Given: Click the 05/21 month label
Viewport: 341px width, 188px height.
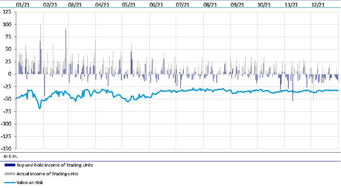Looking at the screenshot, I should click(128, 4).
